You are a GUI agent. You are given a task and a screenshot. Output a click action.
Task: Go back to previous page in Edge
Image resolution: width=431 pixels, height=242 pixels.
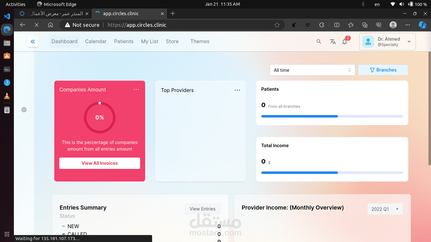[23, 25]
